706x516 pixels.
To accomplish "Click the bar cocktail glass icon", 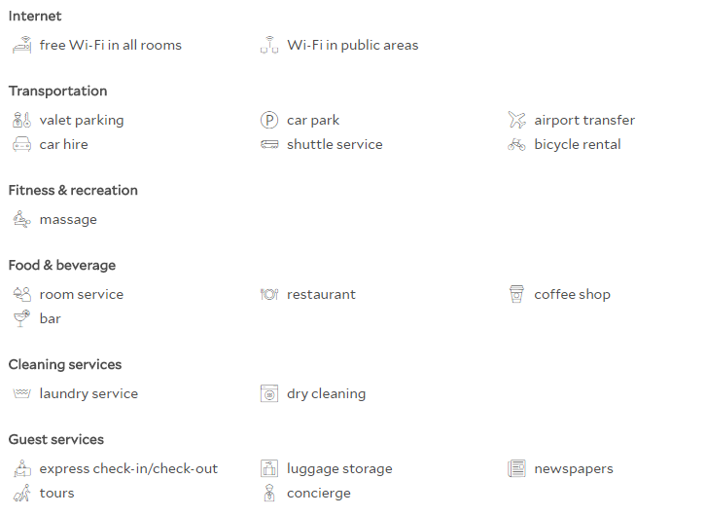I will 21,319.
